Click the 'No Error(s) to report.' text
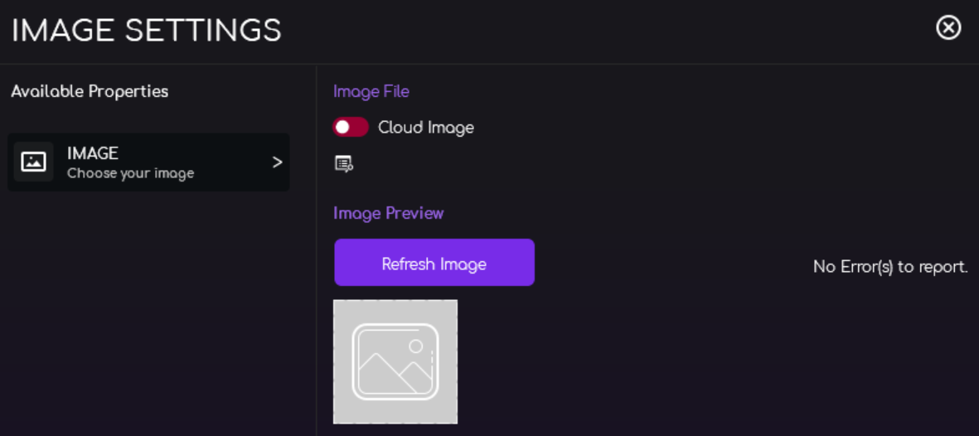The image size is (979, 436). click(890, 268)
